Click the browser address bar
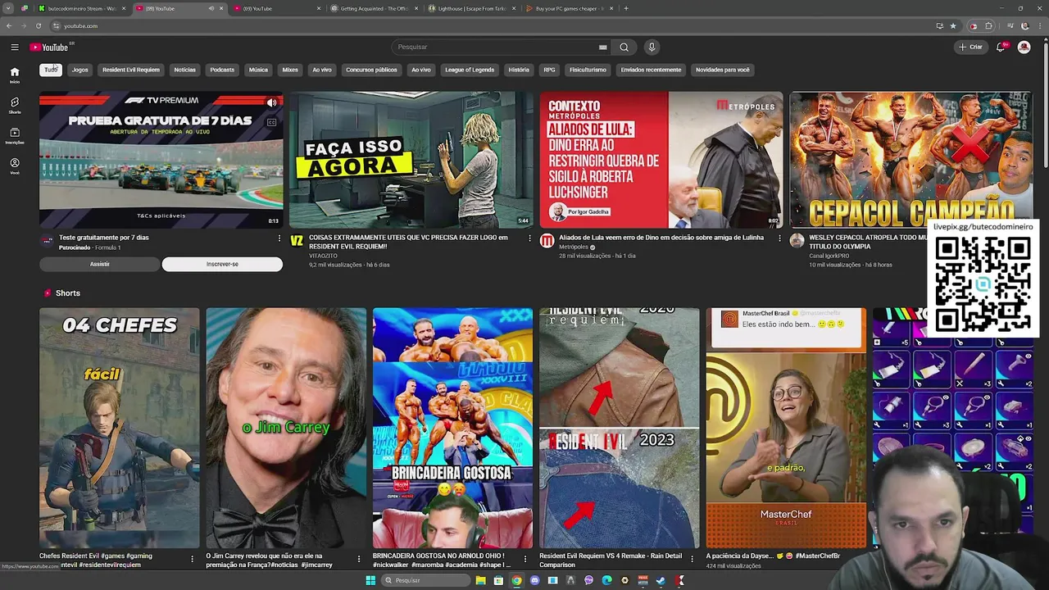Image resolution: width=1049 pixels, height=590 pixels. (x=492, y=25)
